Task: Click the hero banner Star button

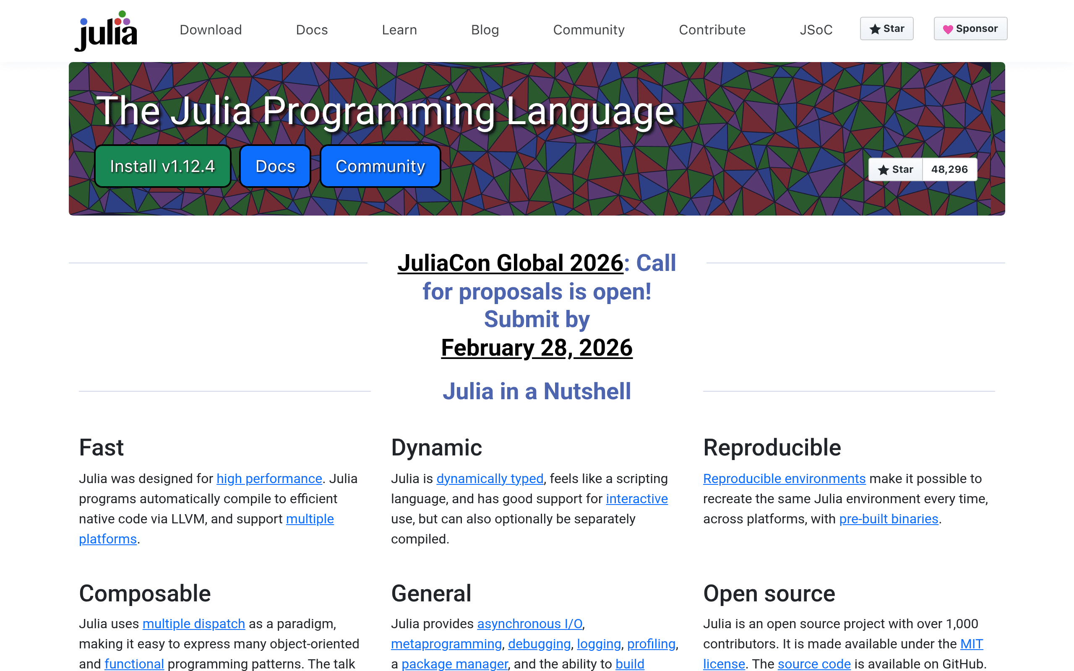Action: tap(896, 169)
